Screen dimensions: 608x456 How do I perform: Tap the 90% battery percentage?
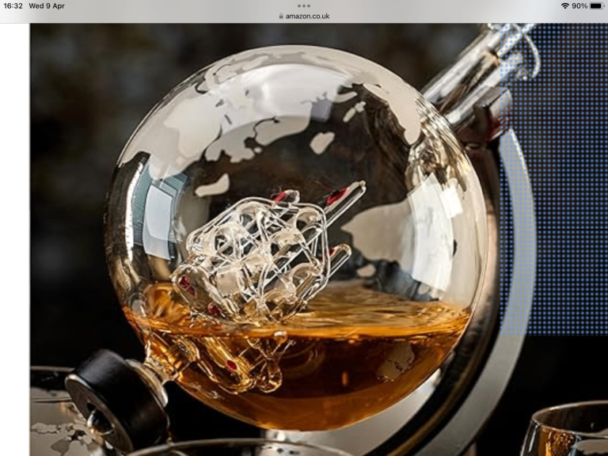(579, 6)
